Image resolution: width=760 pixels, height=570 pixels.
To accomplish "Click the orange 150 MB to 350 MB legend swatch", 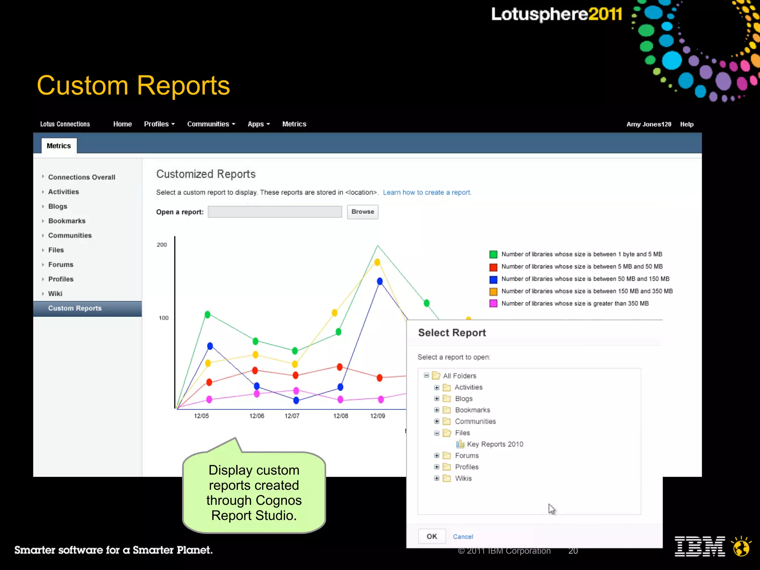I will pos(493,292).
